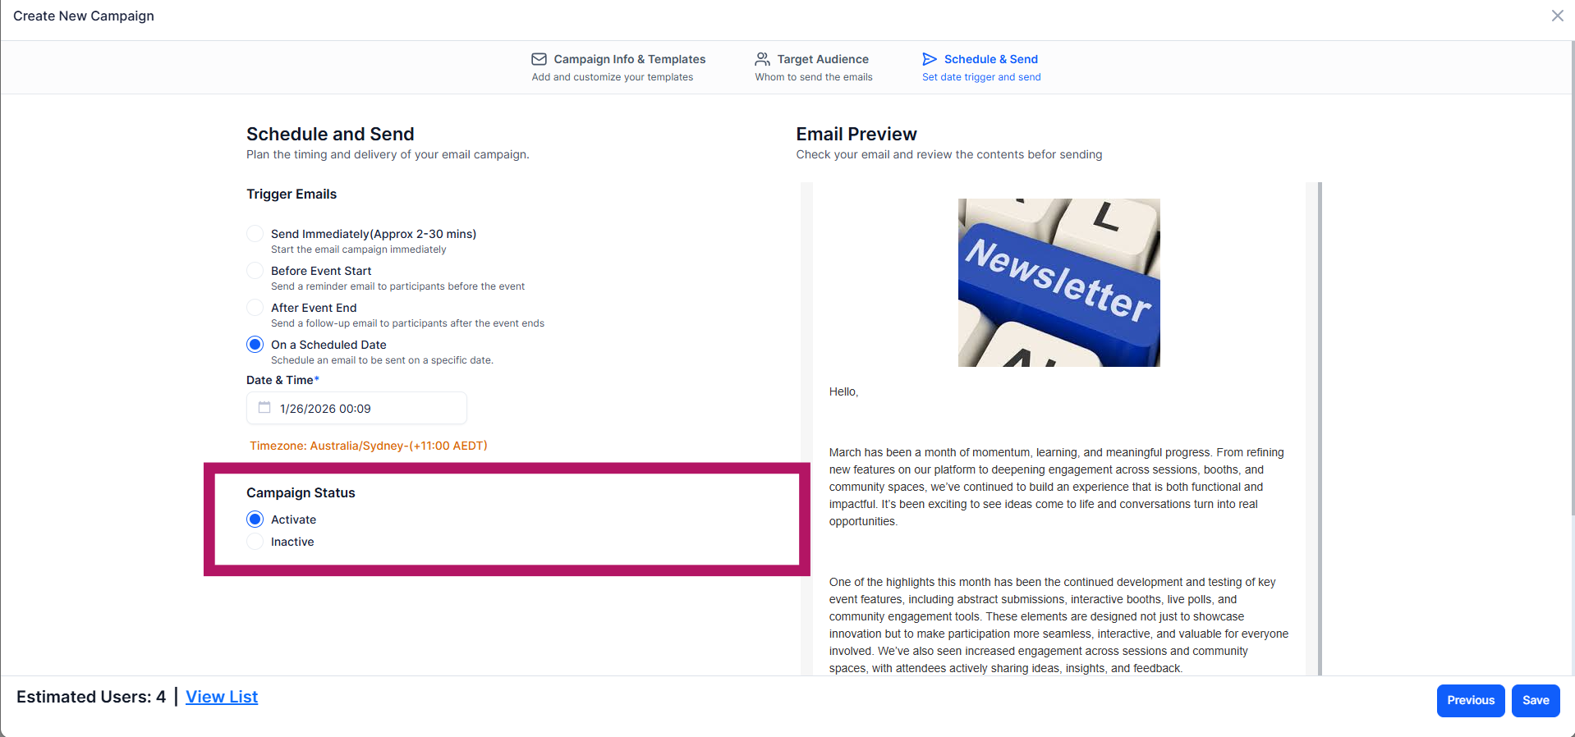Click the people icon beside Target Audience
Viewport: 1575px width, 737px height.
762,59
